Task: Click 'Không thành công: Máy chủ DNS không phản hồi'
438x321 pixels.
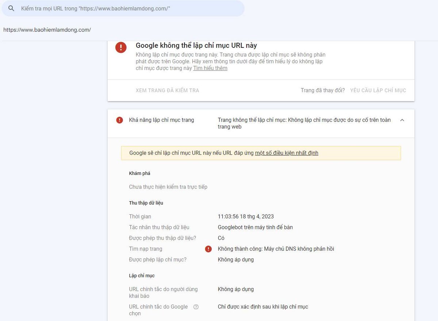Action: 276,249
